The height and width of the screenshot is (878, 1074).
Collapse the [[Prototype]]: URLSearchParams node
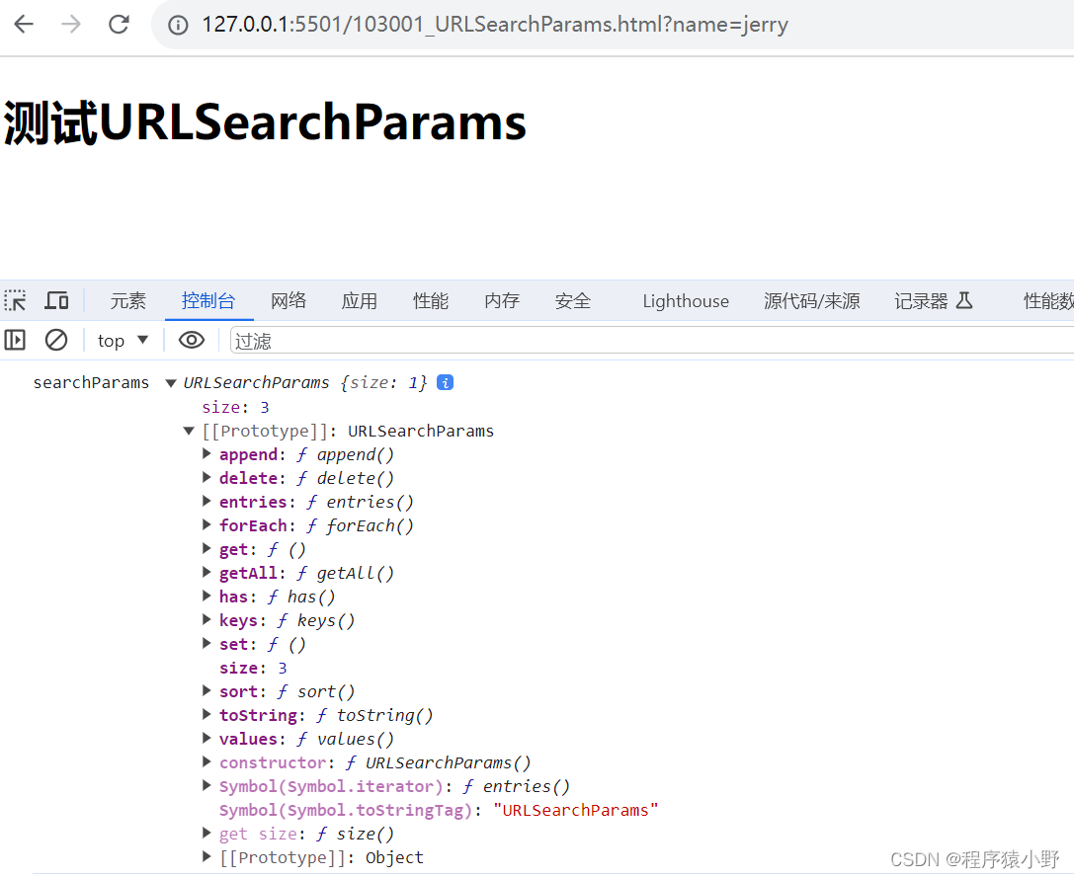[x=189, y=431]
